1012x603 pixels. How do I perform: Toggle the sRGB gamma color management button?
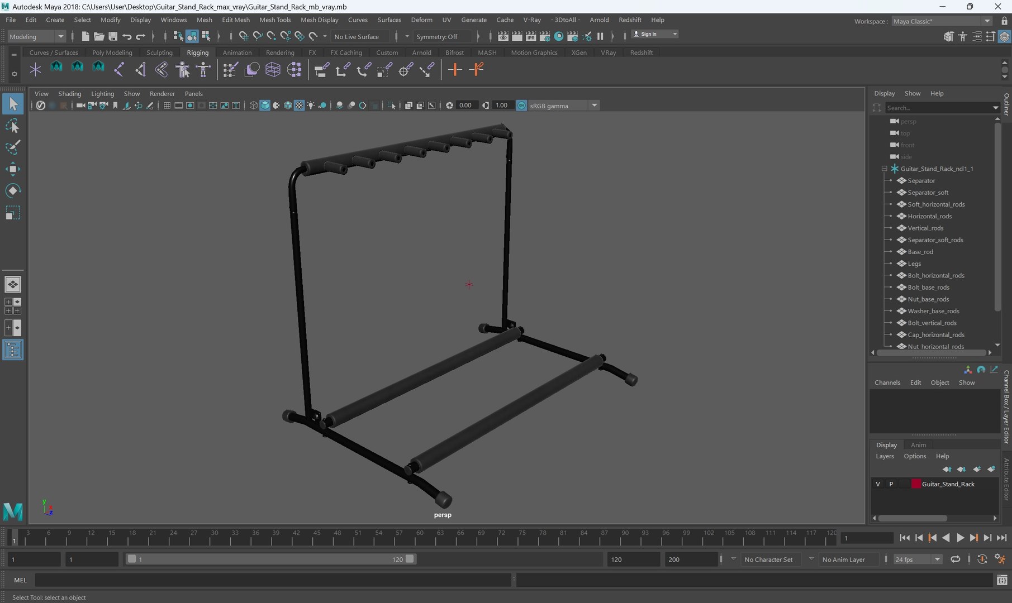tap(521, 106)
